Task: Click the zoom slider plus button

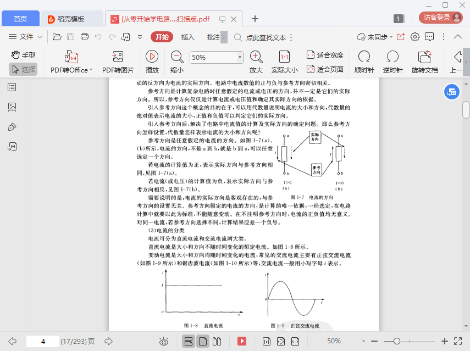Action: coord(445,341)
